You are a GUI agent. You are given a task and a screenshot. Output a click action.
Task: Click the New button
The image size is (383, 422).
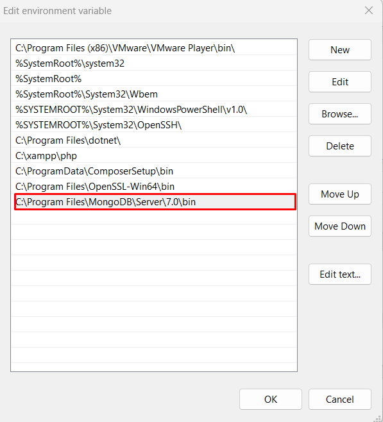pos(340,50)
